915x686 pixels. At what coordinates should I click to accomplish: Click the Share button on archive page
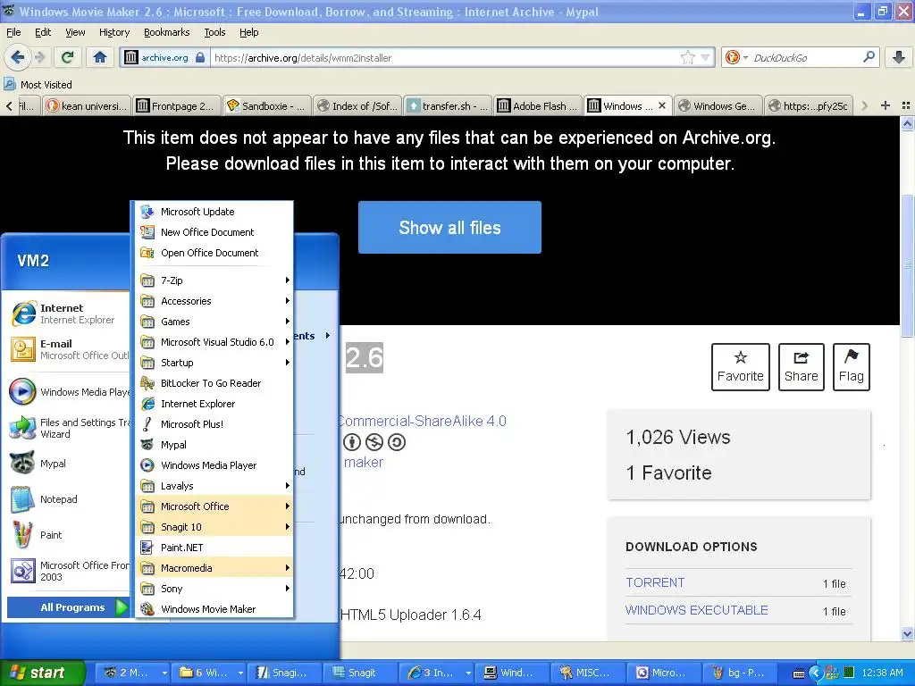click(802, 367)
